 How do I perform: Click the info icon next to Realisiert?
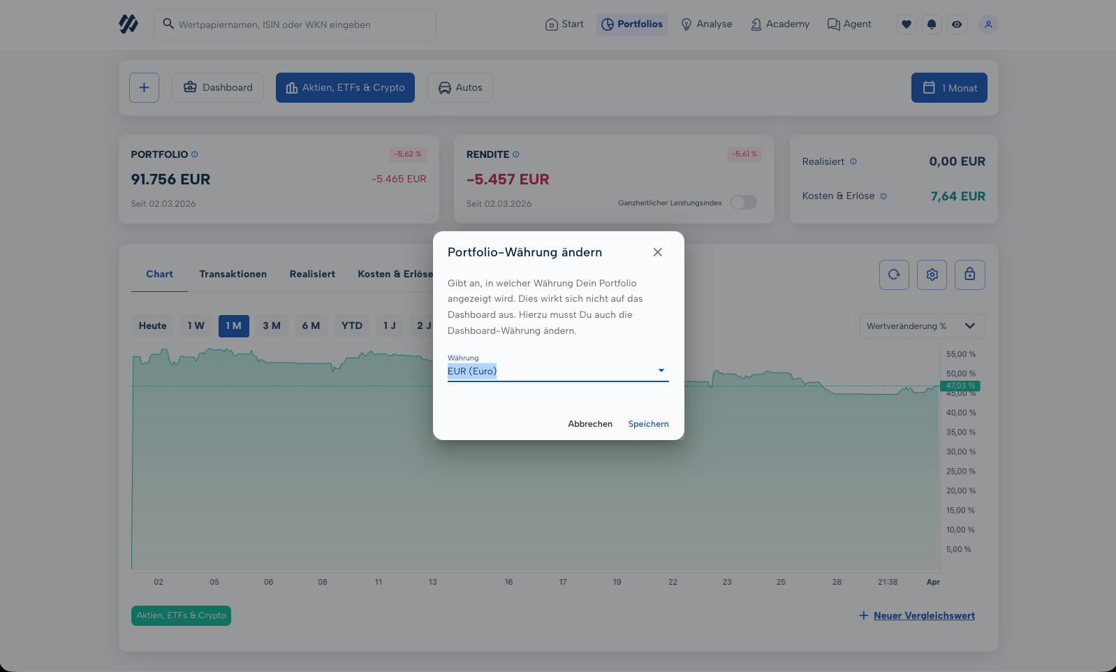click(853, 161)
